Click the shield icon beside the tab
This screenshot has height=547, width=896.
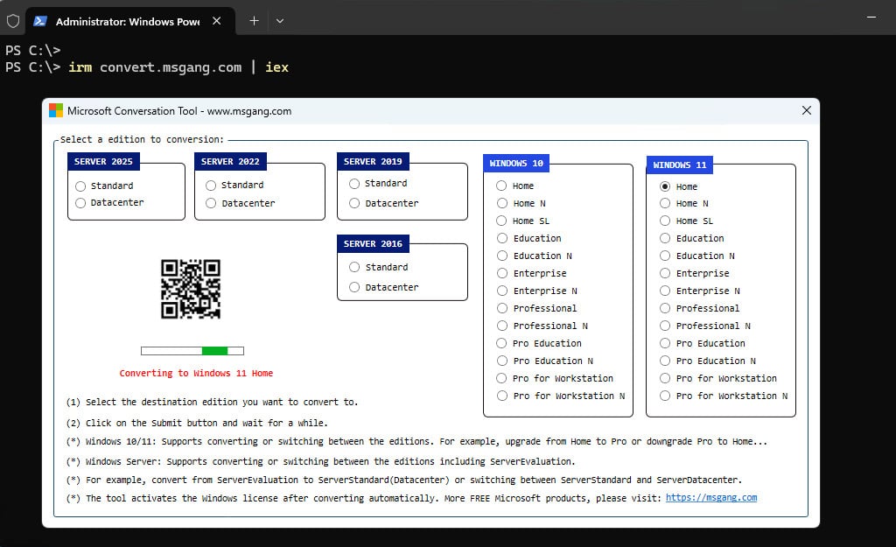click(x=12, y=21)
